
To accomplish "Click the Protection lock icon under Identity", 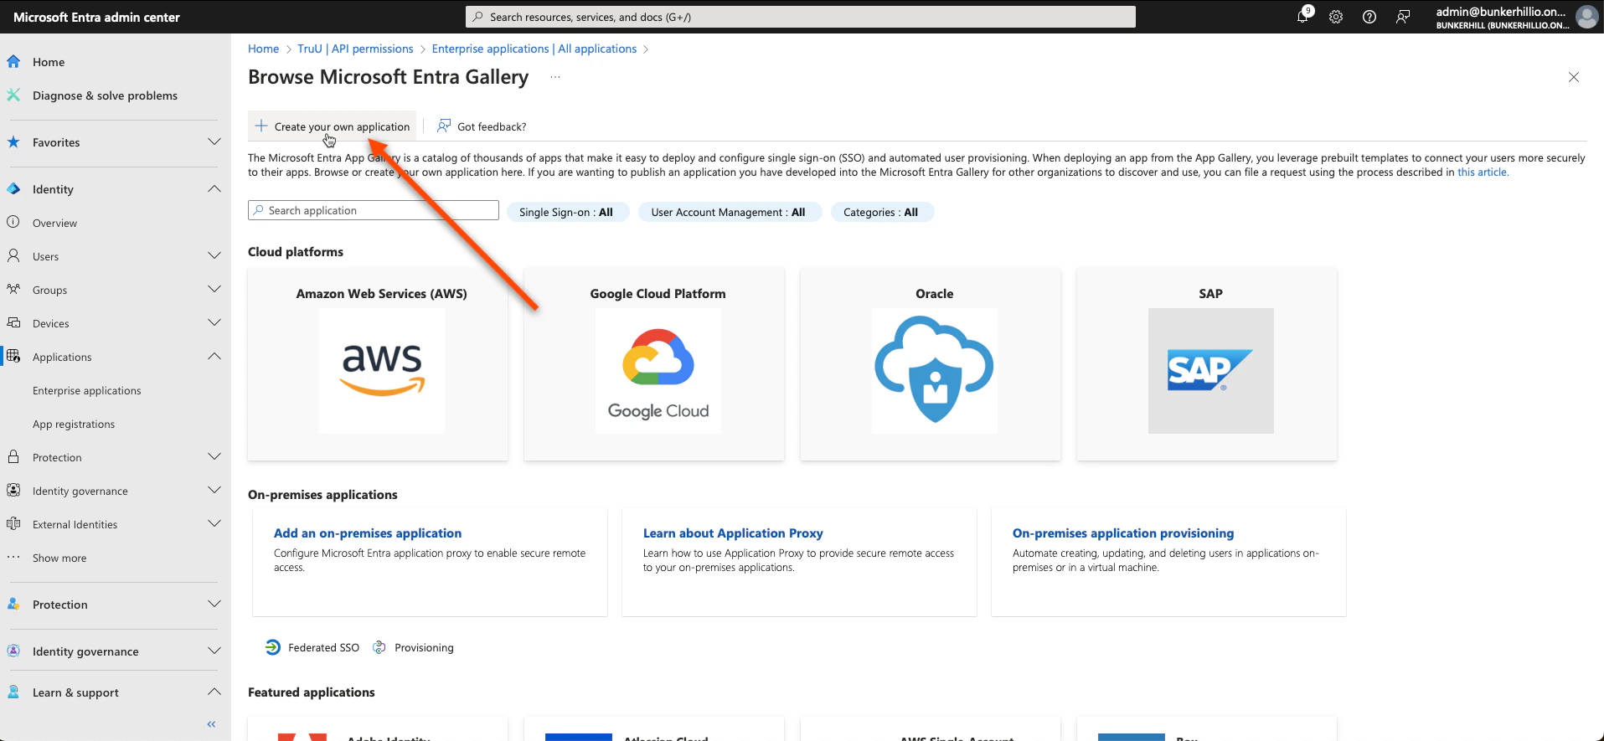I will click(x=13, y=456).
